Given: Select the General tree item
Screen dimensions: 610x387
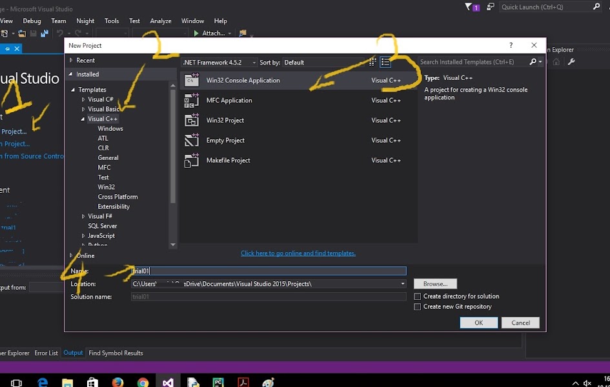Looking at the screenshot, I should pyautogui.click(x=108, y=158).
